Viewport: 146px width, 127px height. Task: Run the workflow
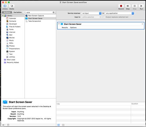141,7
